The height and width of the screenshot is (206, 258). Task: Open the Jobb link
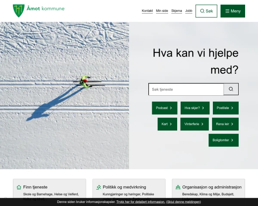(189, 11)
